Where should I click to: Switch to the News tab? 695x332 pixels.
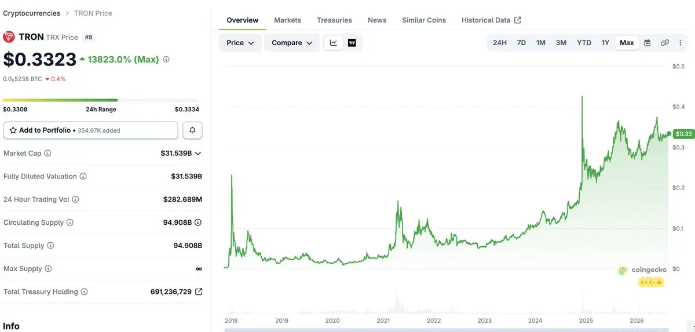(x=377, y=20)
